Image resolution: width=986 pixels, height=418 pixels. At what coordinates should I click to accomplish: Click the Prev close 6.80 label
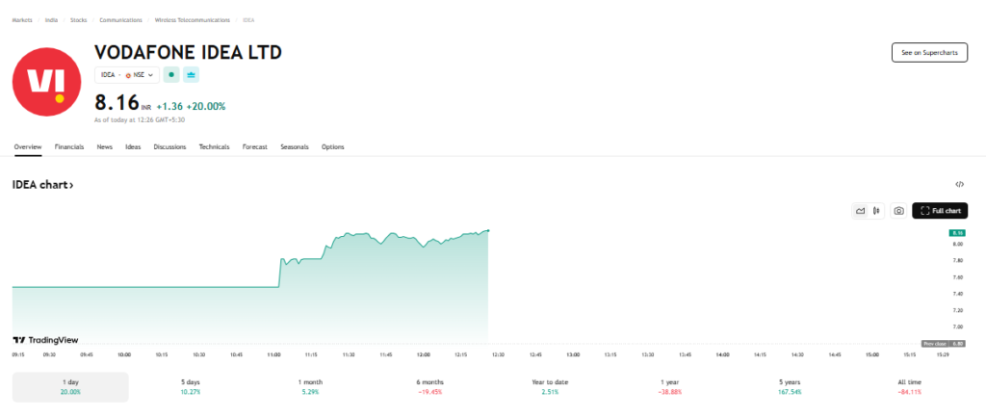944,344
